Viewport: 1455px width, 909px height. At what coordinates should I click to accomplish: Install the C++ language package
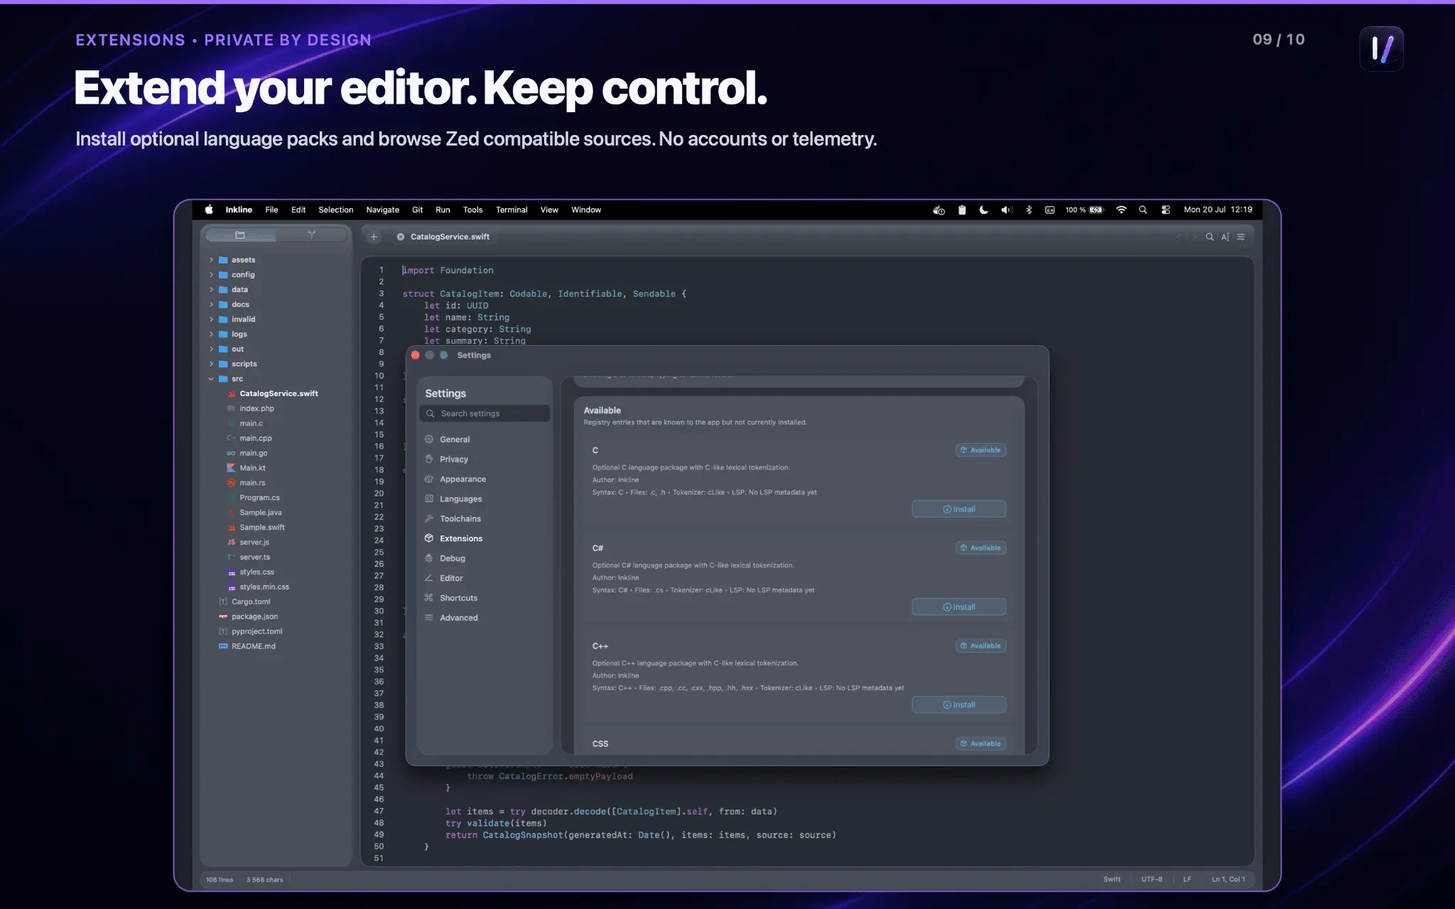(958, 705)
